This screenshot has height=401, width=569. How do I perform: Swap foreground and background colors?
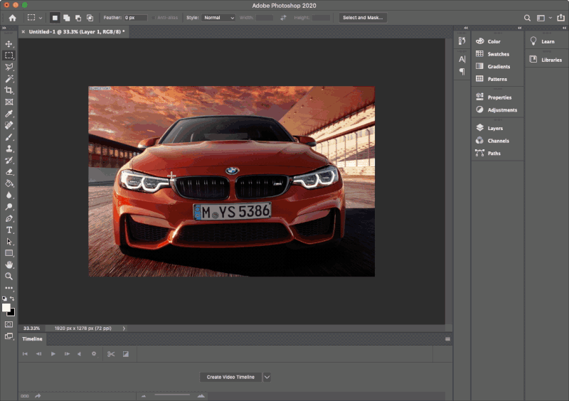(14, 299)
